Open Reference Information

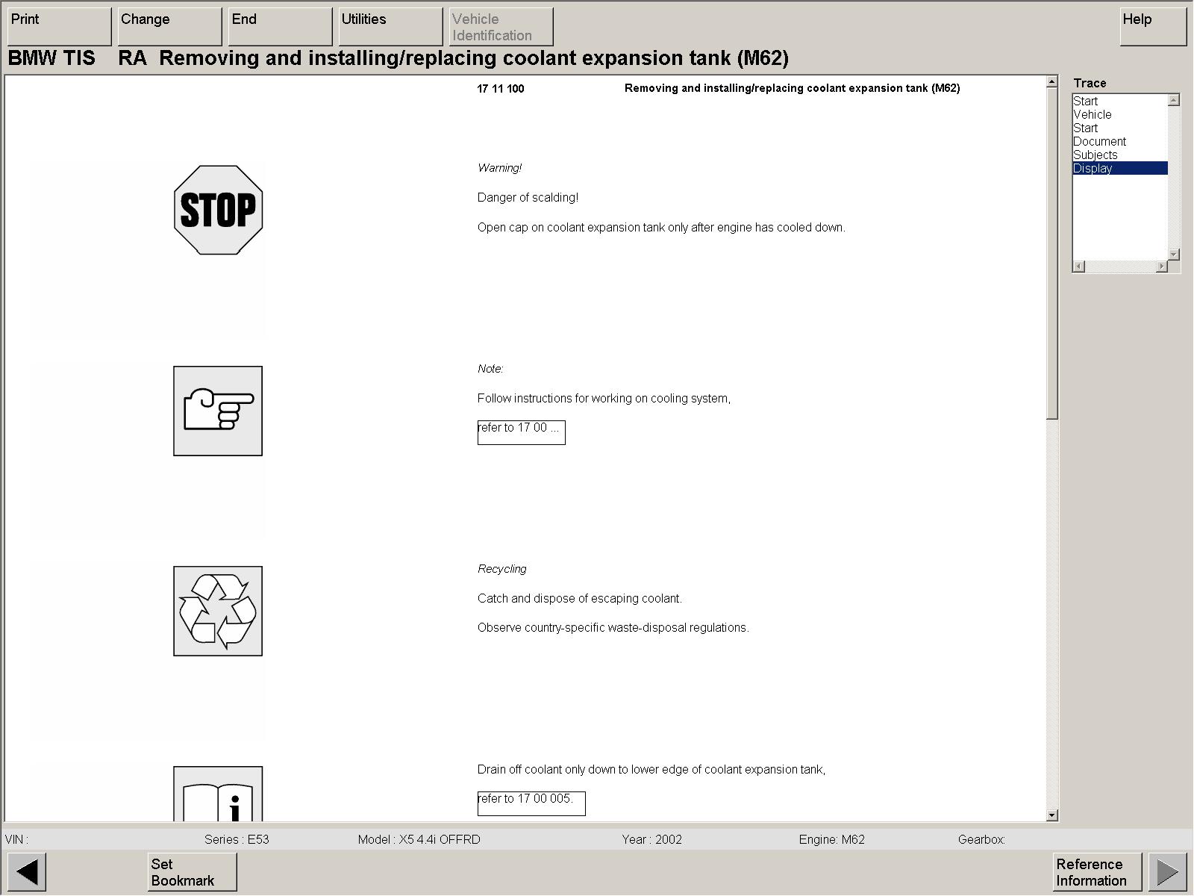(1096, 871)
